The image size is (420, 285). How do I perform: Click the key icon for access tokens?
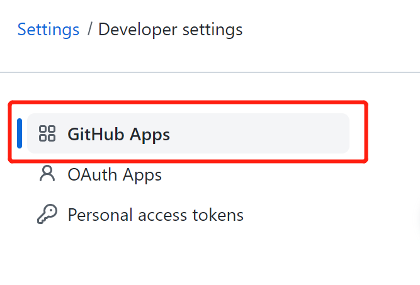point(47,215)
